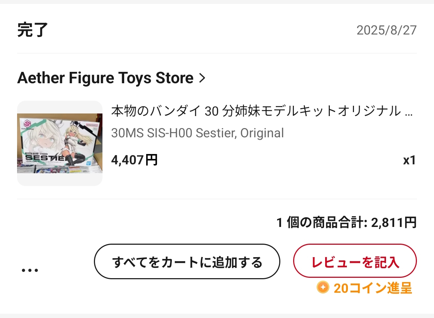
Task: Click the gold coin icon
Action: (x=323, y=287)
